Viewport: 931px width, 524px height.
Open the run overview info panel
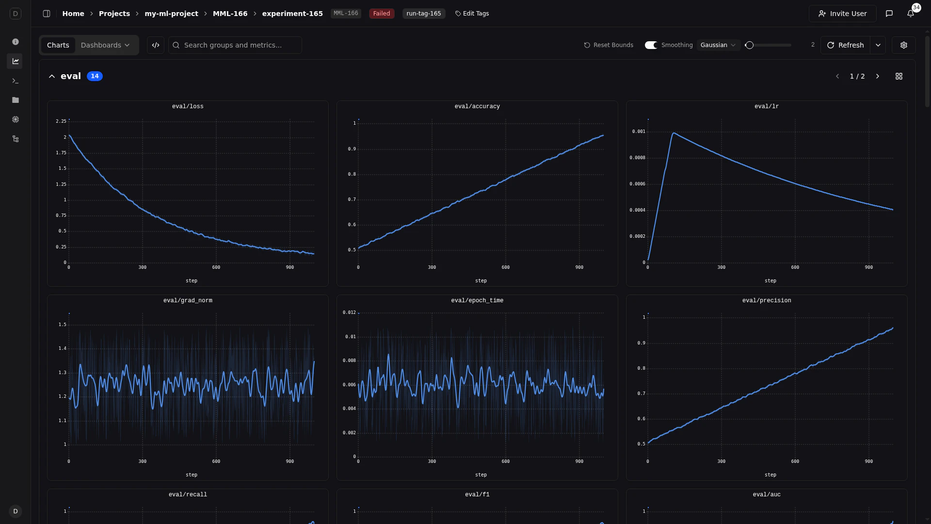click(16, 42)
